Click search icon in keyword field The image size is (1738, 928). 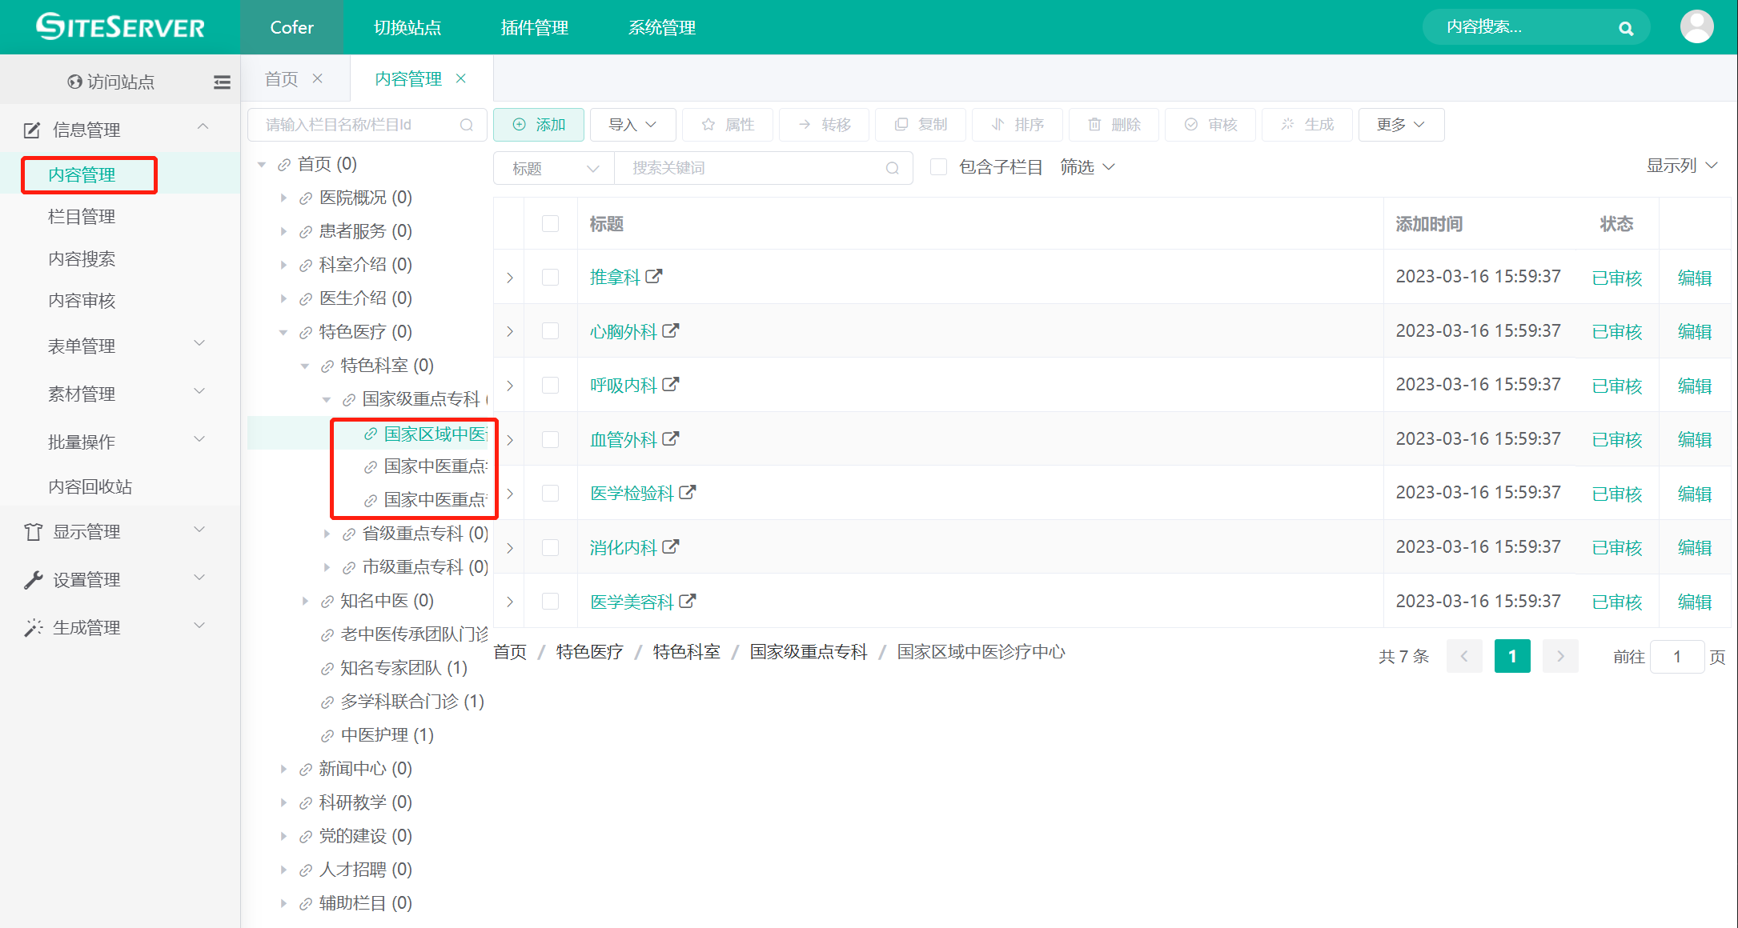tap(893, 168)
